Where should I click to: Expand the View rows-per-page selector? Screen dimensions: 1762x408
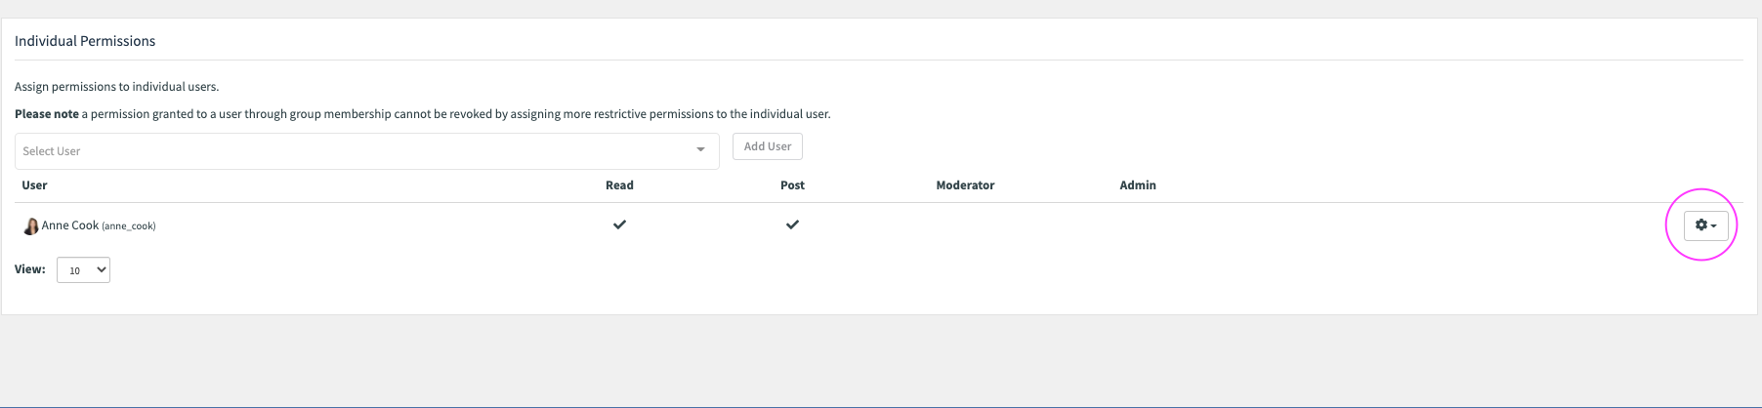[83, 270]
